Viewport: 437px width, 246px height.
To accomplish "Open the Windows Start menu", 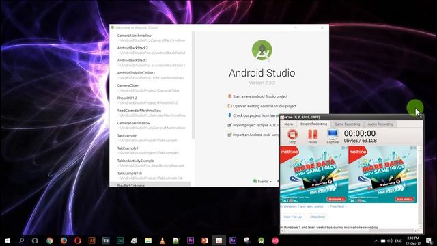I will [8, 241].
